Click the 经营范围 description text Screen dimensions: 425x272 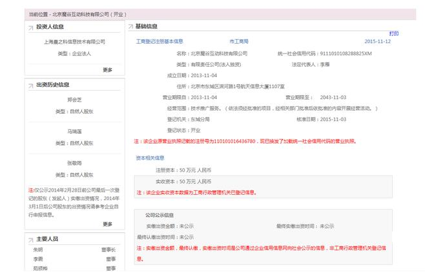(284, 108)
